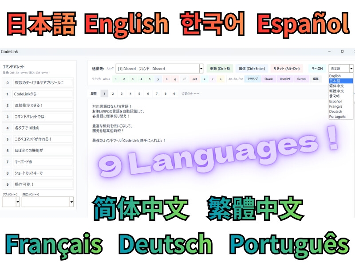Select the Claude target button
The image size is (355, 266).
(x=268, y=79)
